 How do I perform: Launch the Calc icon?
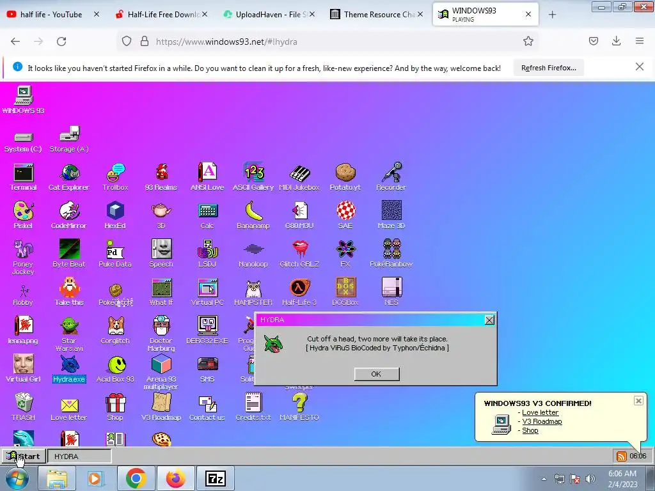point(207,215)
